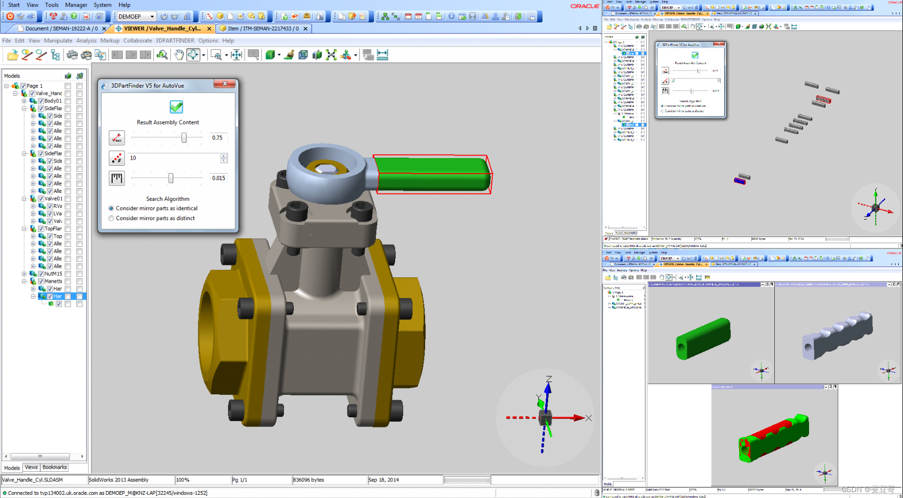The width and height of the screenshot is (903, 498).
Task: Open the Markup menu
Action: point(109,41)
